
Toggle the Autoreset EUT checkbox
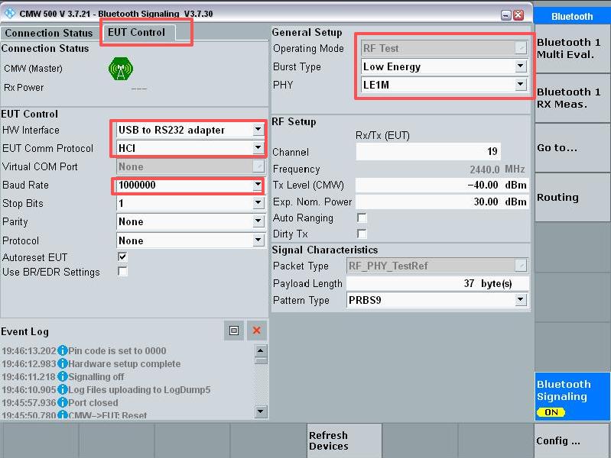122,256
